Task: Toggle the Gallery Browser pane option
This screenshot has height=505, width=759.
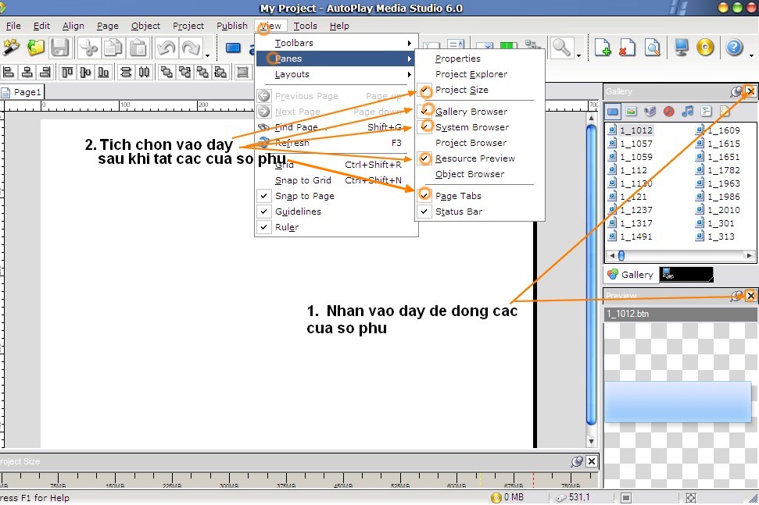Action: pos(471,112)
